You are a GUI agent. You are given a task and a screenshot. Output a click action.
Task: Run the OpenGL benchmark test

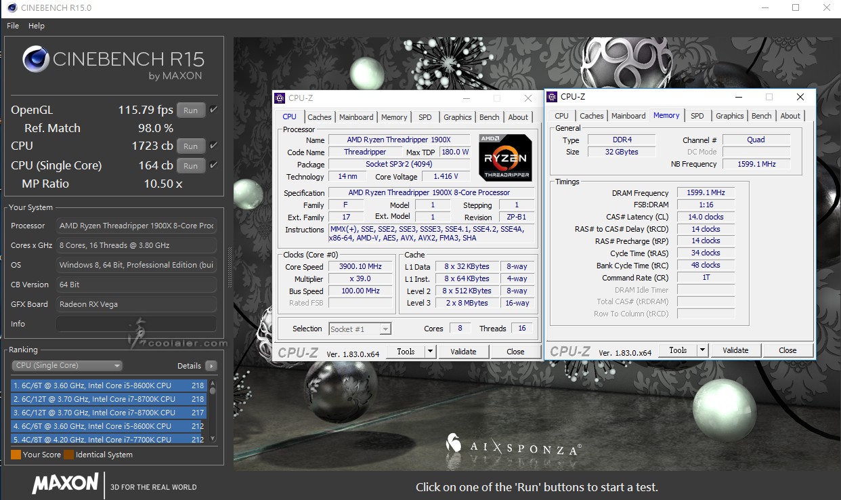[191, 110]
